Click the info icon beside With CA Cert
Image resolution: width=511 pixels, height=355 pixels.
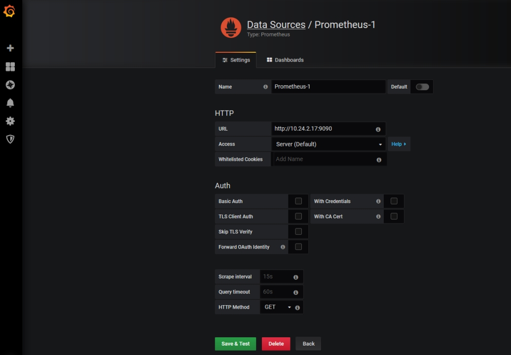coord(378,216)
